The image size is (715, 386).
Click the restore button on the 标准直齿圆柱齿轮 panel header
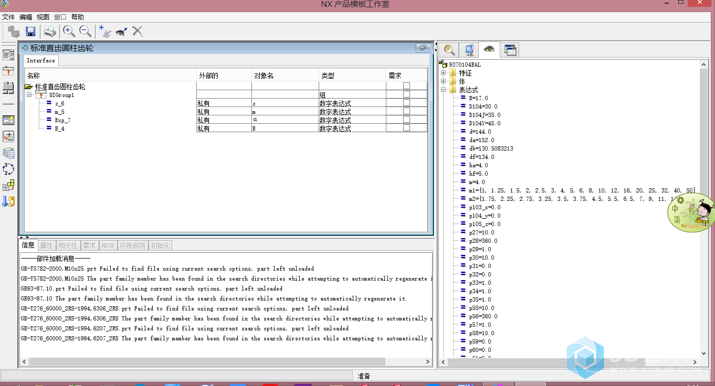click(x=423, y=48)
